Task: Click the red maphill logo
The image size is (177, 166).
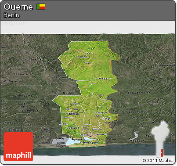Action: point(18,147)
